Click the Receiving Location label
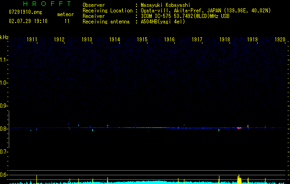 tap(107, 11)
